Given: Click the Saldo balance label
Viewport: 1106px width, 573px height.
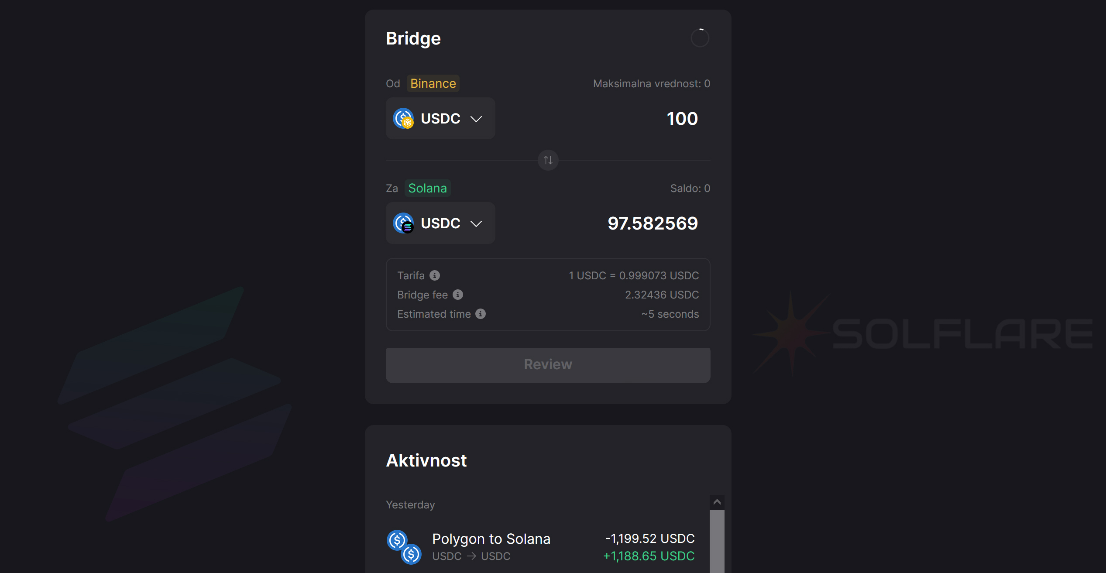Looking at the screenshot, I should pos(690,188).
